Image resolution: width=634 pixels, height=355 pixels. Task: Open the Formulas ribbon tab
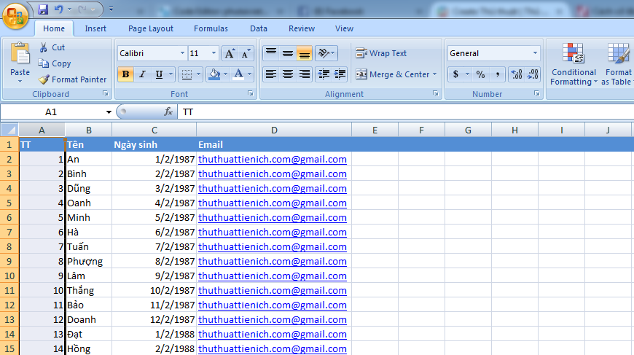[x=211, y=28]
